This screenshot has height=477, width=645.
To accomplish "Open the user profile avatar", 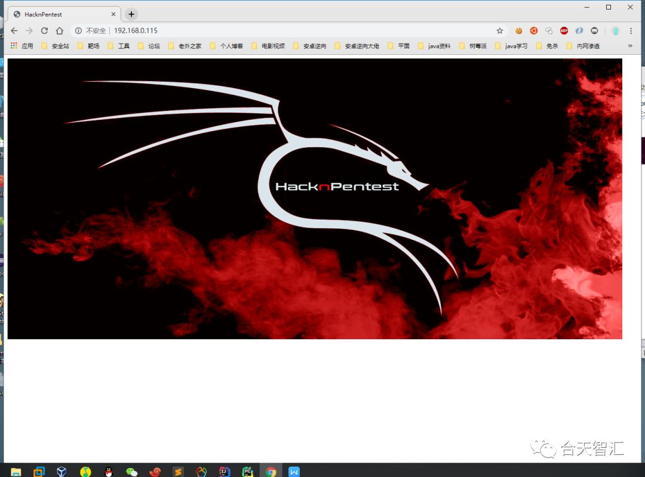I will pos(615,31).
